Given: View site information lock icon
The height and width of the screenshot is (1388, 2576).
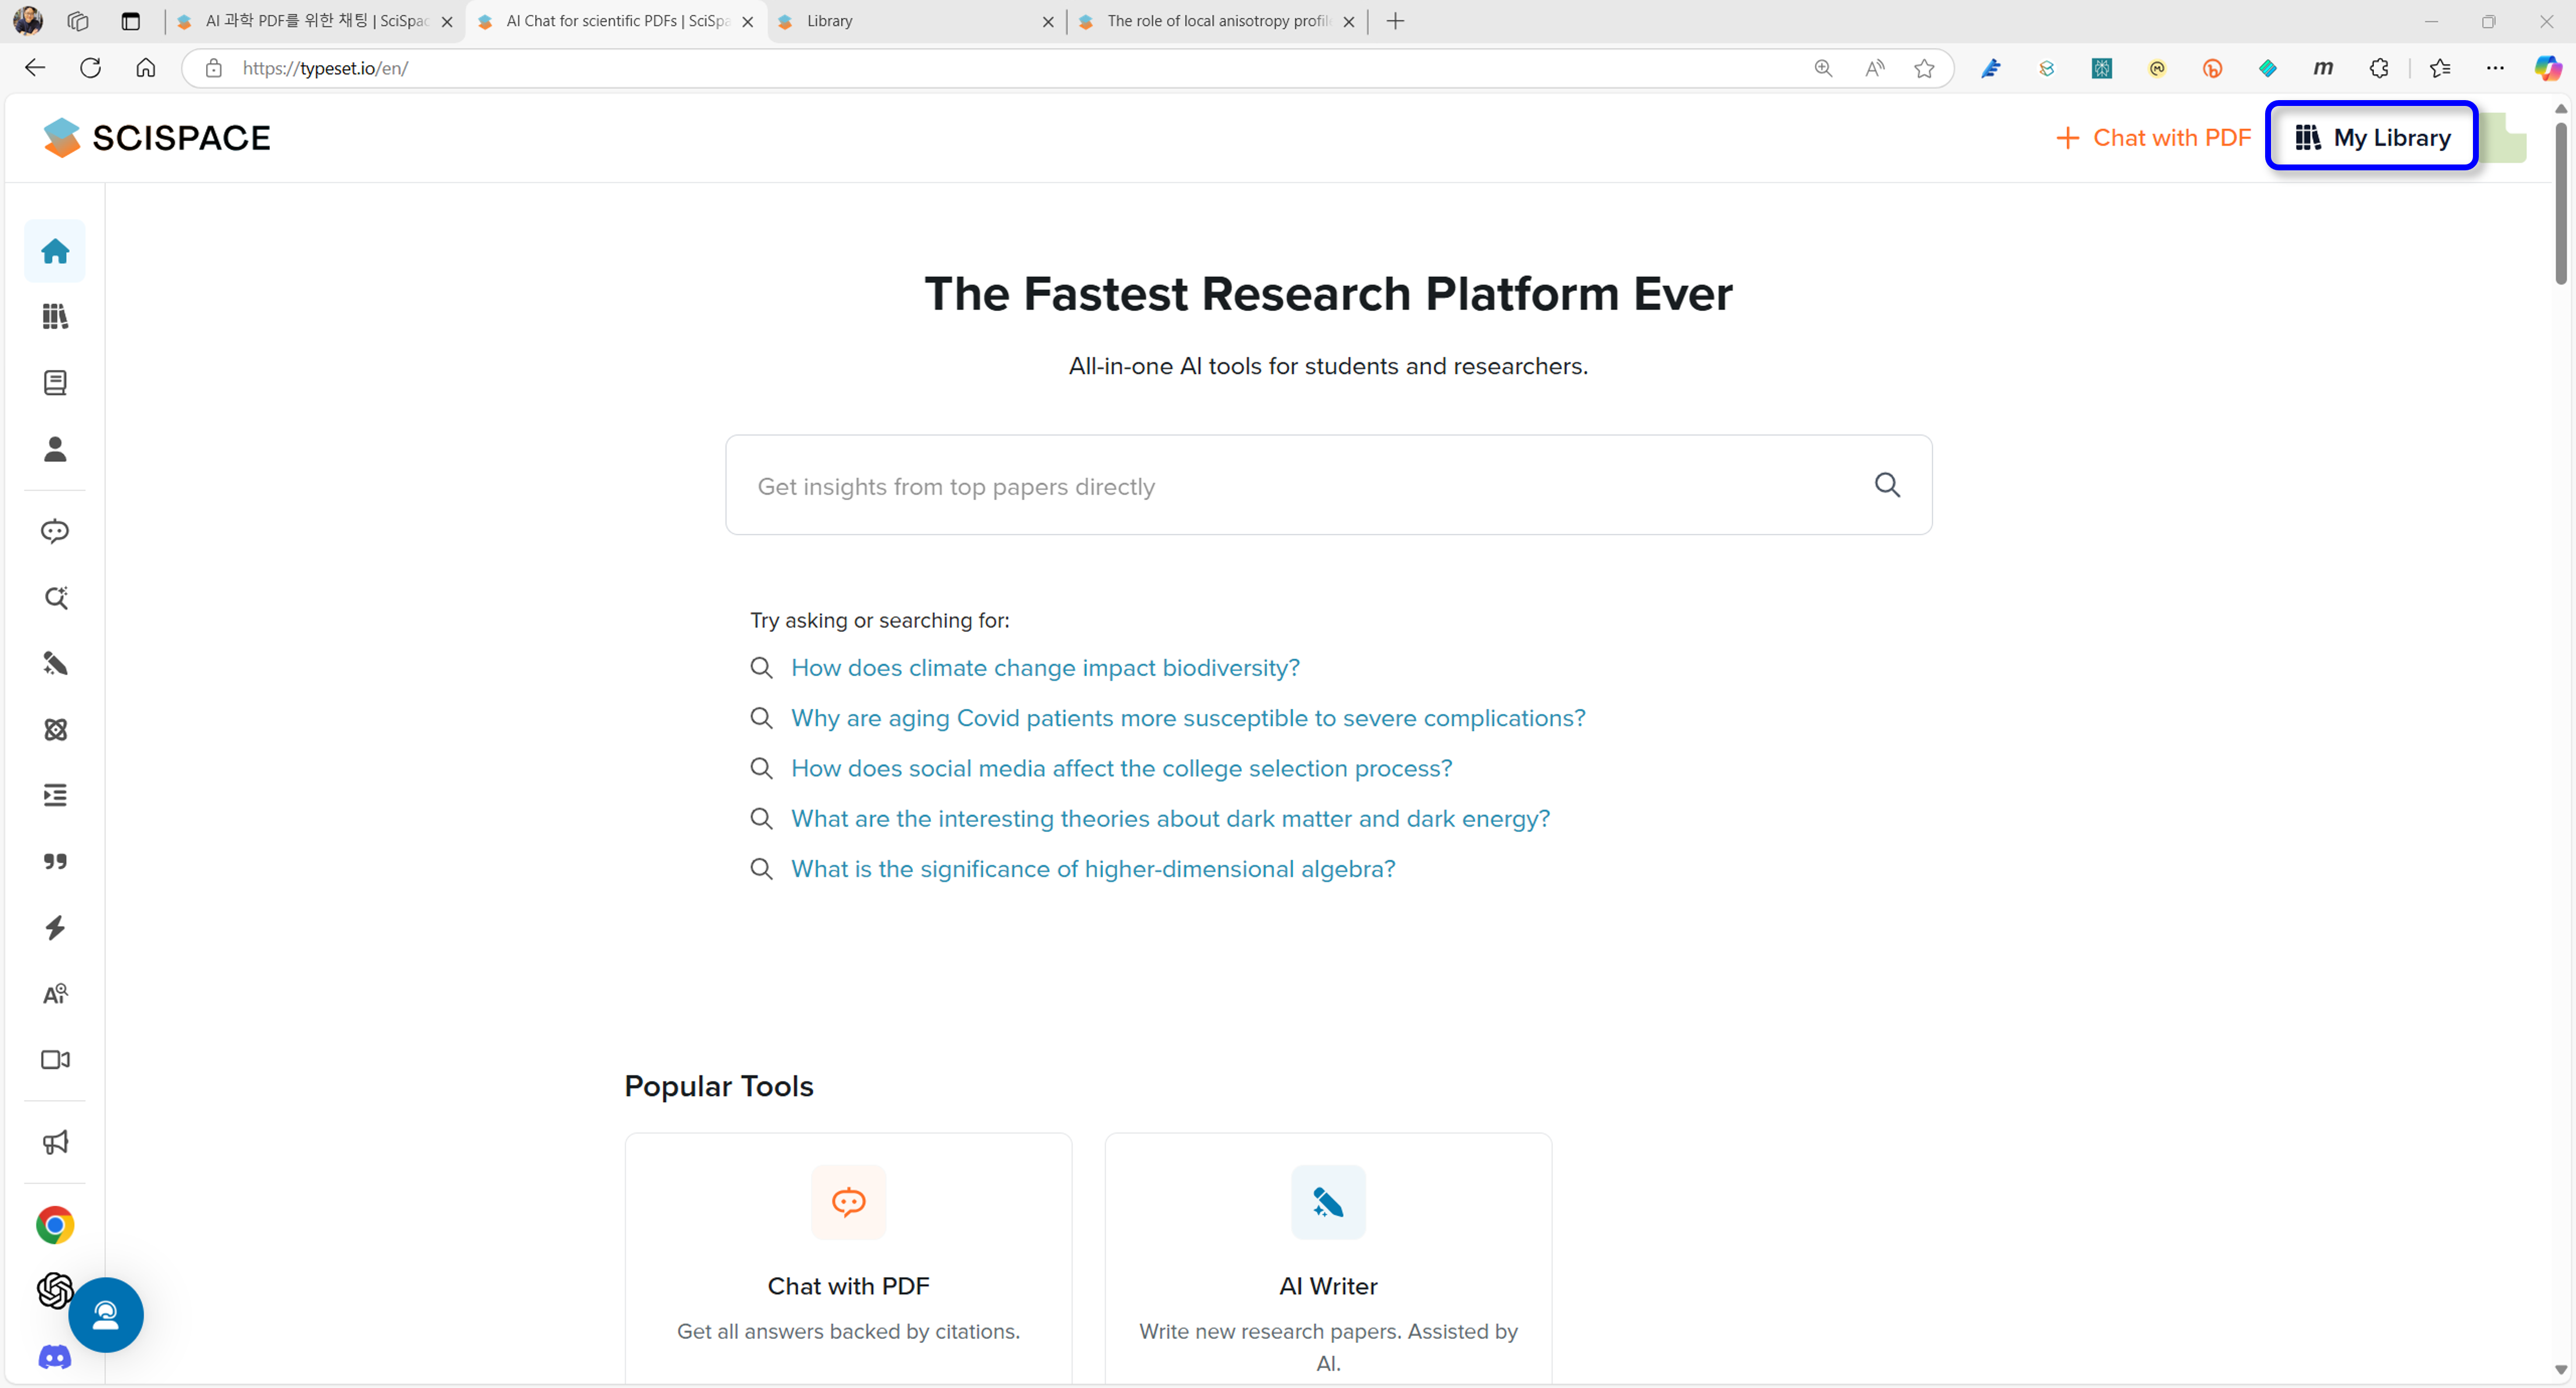Looking at the screenshot, I should pos(213,68).
